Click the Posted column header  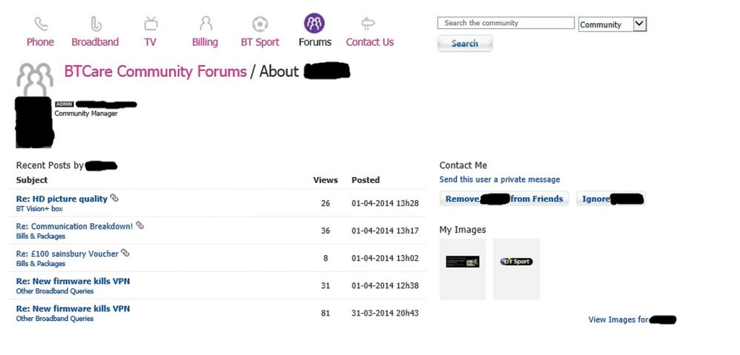pyautogui.click(x=366, y=180)
